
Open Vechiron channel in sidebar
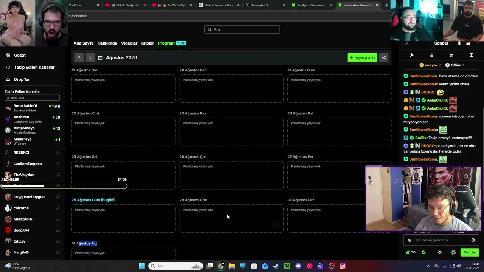32,119
